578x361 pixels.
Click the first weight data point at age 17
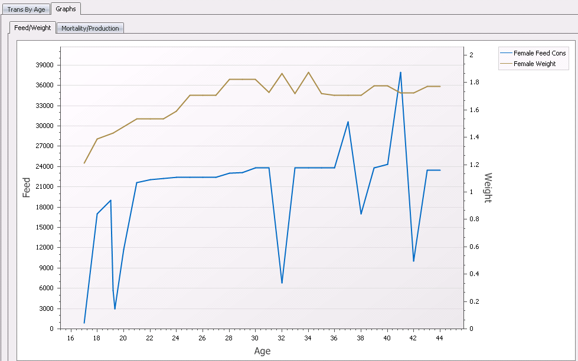[84, 163]
